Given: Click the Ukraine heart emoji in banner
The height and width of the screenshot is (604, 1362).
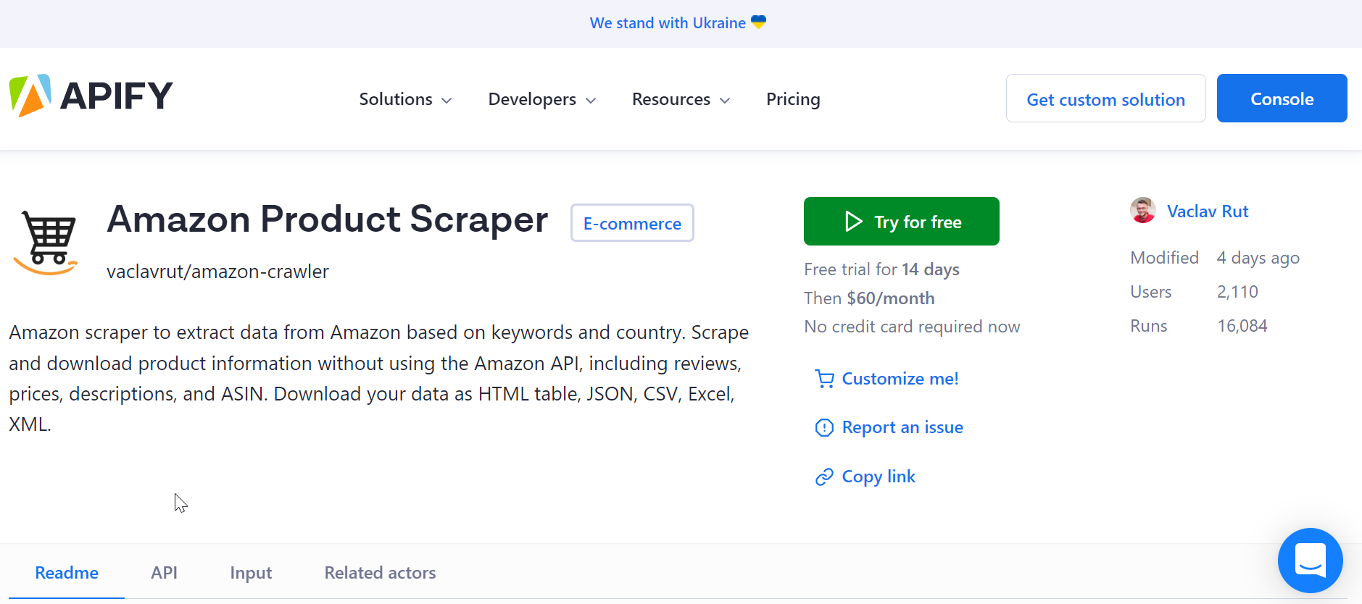Looking at the screenshot, I should coord(758,22).
